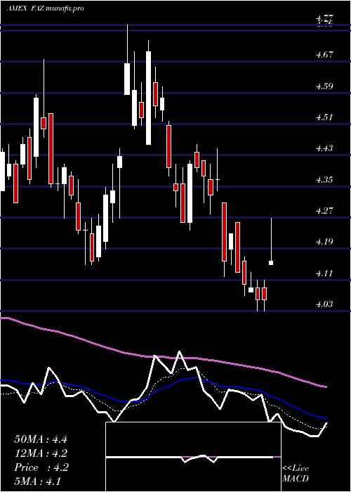Click the last white candlestick near 4.15

271,263
